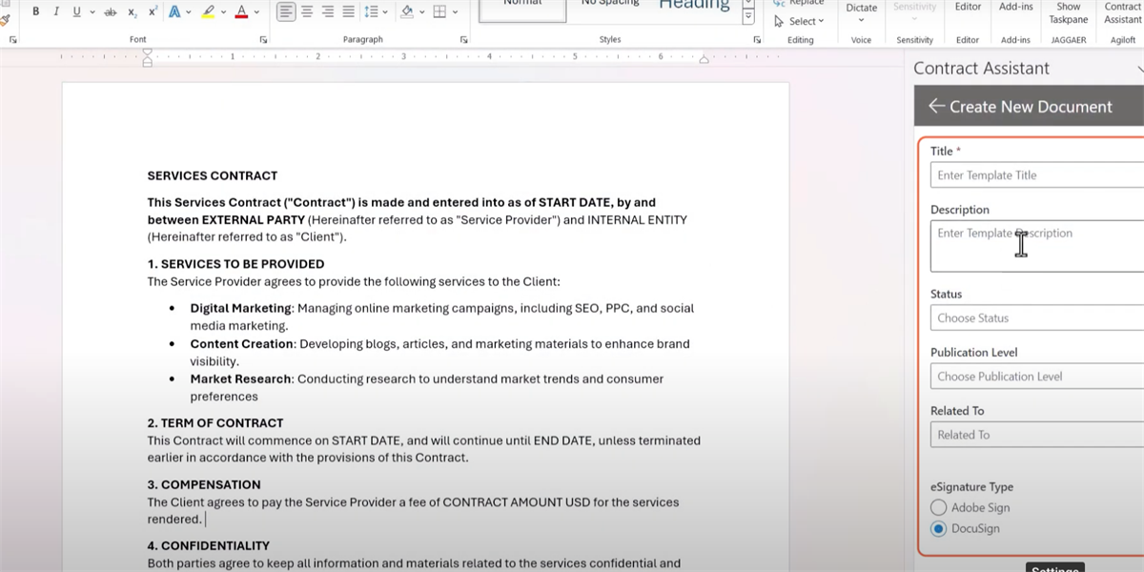This screenshot has width=1144, height=572.
Task: Apply red font color
Action: [x=241, y=11]
